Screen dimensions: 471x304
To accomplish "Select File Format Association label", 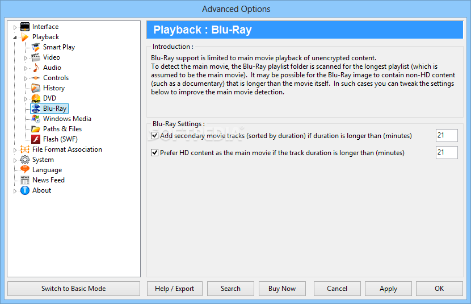I will 67,149.
